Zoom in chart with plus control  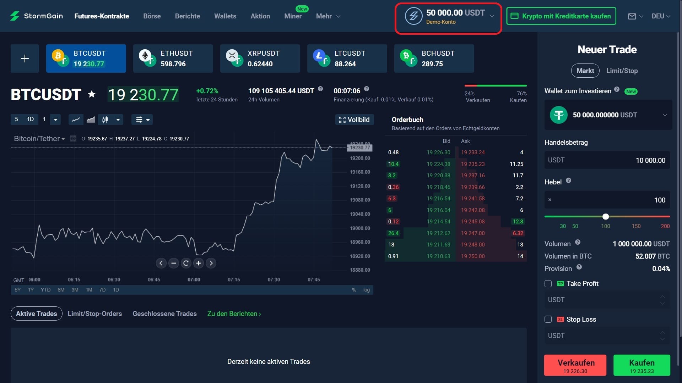tap(199, 263)
